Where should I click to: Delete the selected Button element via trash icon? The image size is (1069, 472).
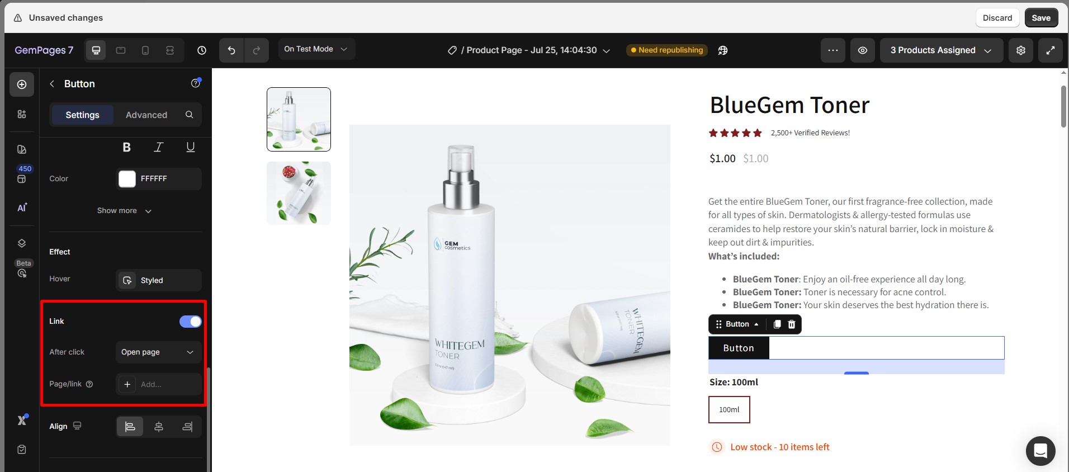[792, 324]
